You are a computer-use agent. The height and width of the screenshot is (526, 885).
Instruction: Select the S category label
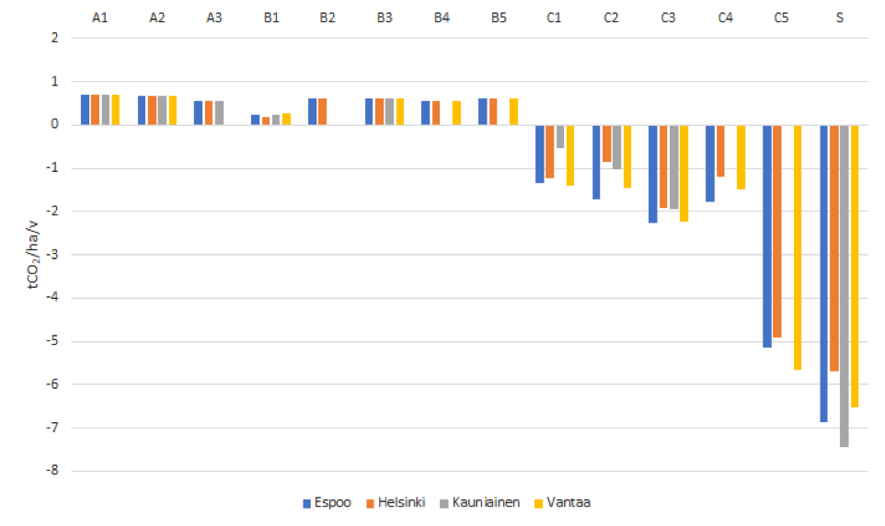839,17
